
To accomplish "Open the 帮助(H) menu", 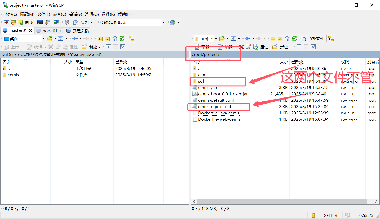I will [125, 14].
